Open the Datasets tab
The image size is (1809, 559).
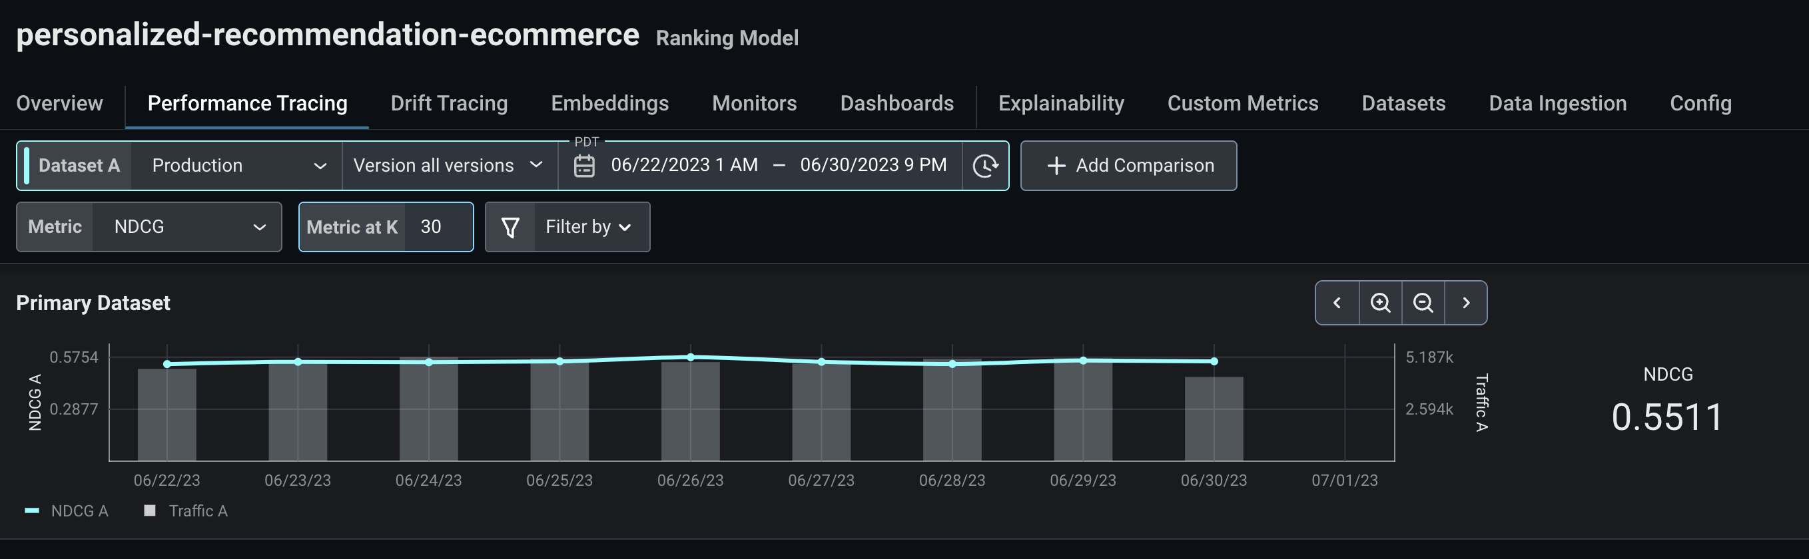(x=1404, y=104)
